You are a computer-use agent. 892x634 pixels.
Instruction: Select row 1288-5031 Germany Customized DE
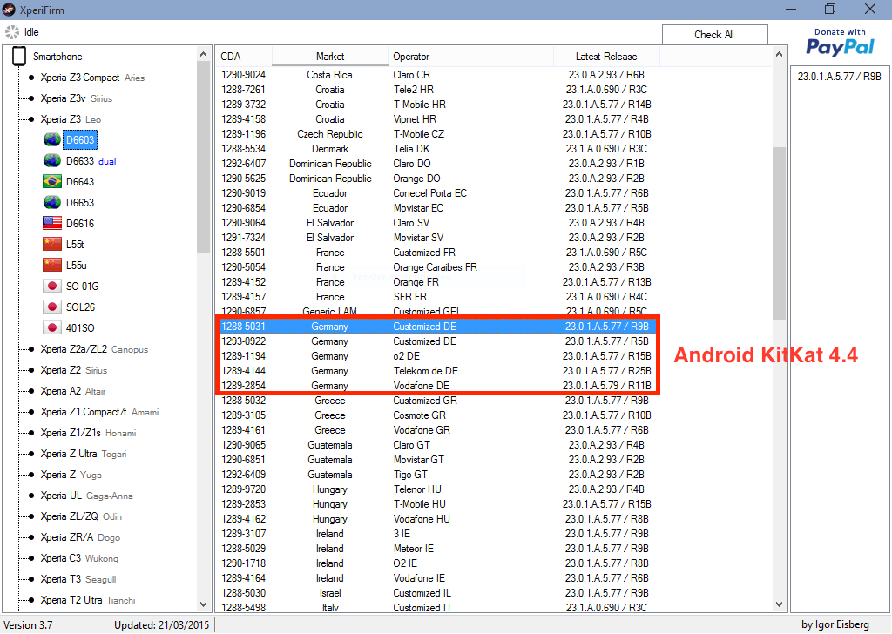436,327
